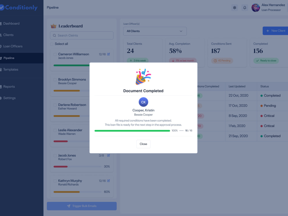Screen dimensions: 288x216
Task: Click the 100% green progress bar in dialog
Action: (x=132, y=131)
